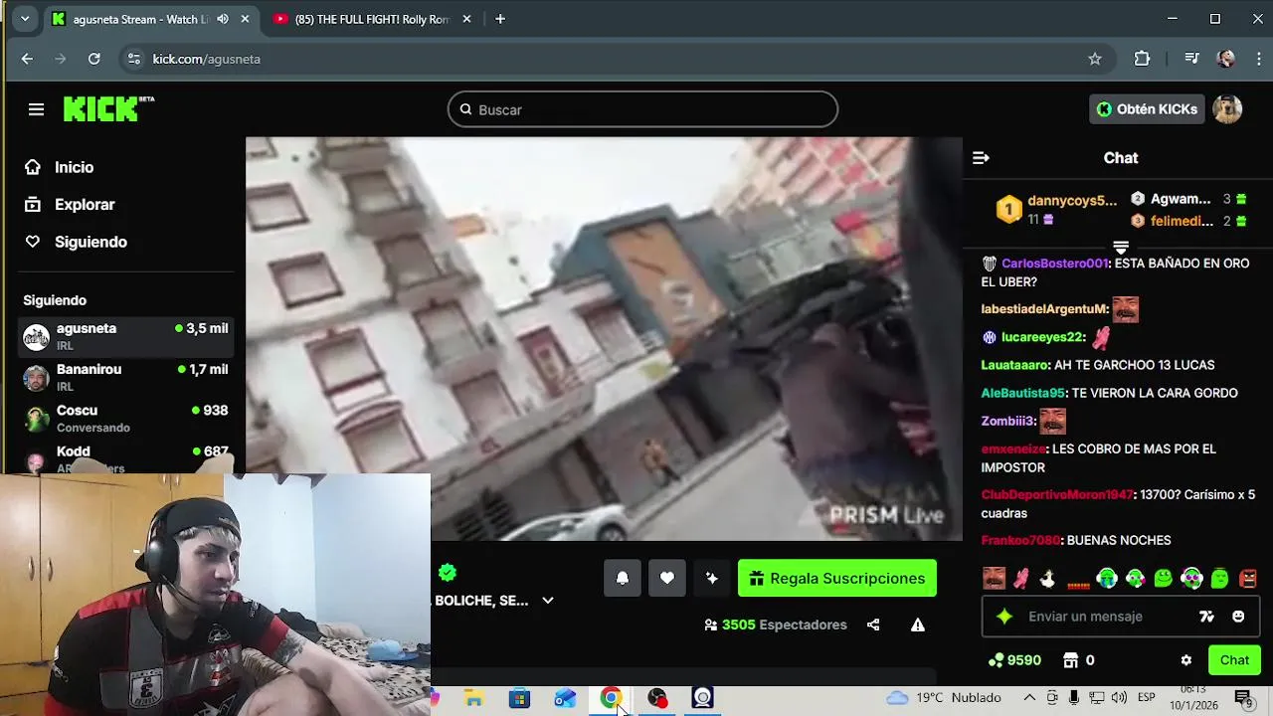The width and height of the screenshot is (1273, 716).
Task: Insert the white goose emote
Action: tap(1047, 579)
